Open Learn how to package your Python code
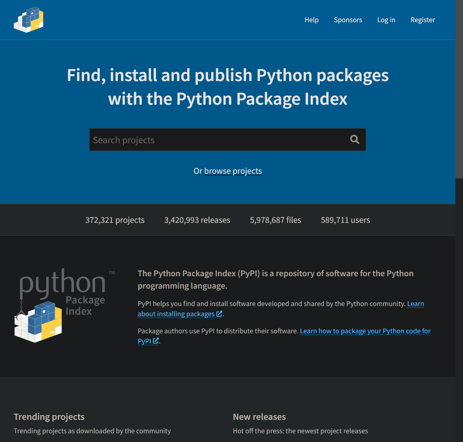The height and width of the screenshot is (442, 463). (x=365, y=331)
